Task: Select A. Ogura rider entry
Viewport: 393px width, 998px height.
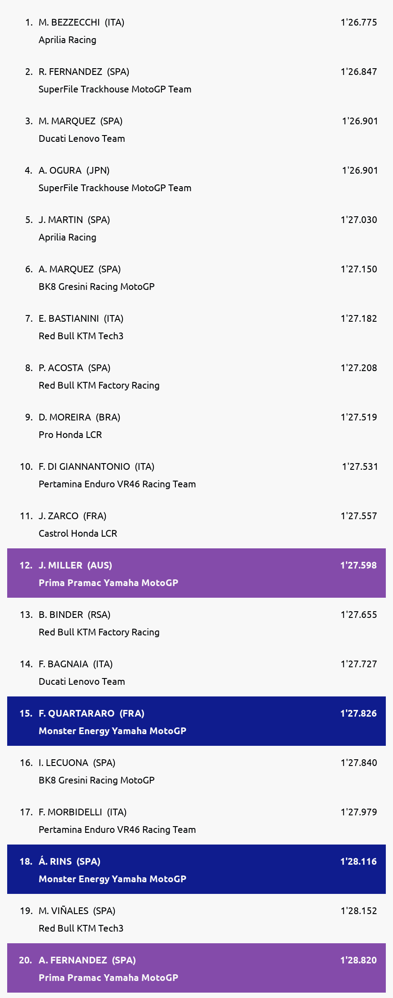Action: click(196, 178)
